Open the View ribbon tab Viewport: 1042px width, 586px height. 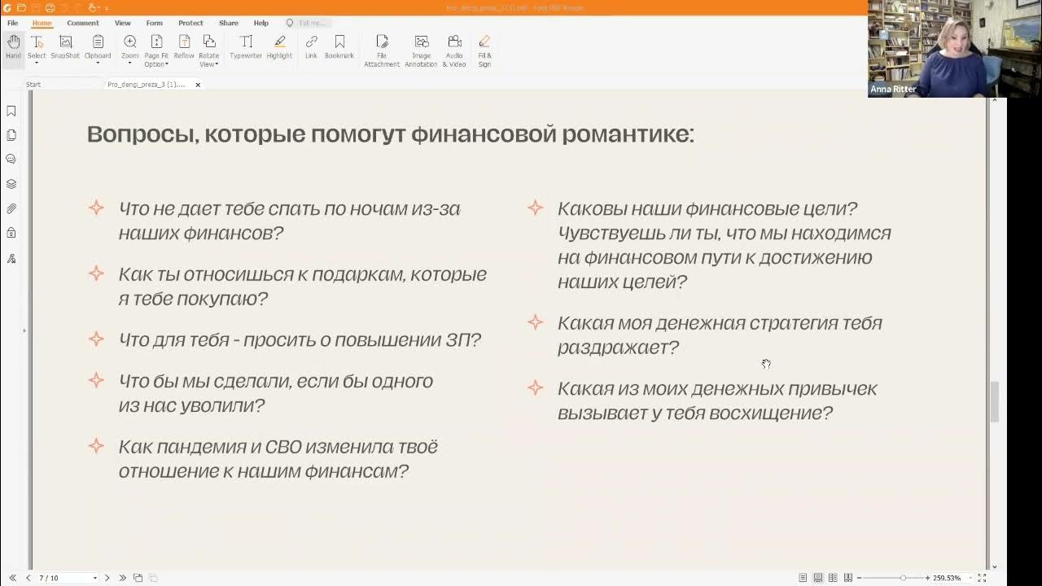122,23
